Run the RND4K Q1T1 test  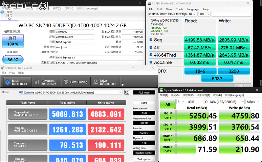pos(168,149)
